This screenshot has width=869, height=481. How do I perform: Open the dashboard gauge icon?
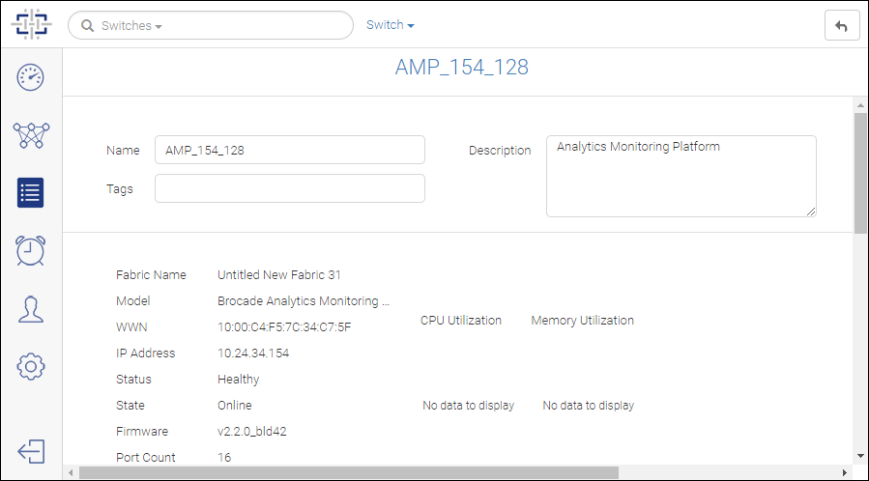tap(31, 77)
